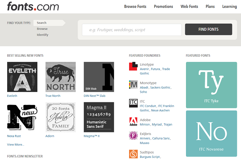Open the Exljbris foundry logo icon

point(133,135)
